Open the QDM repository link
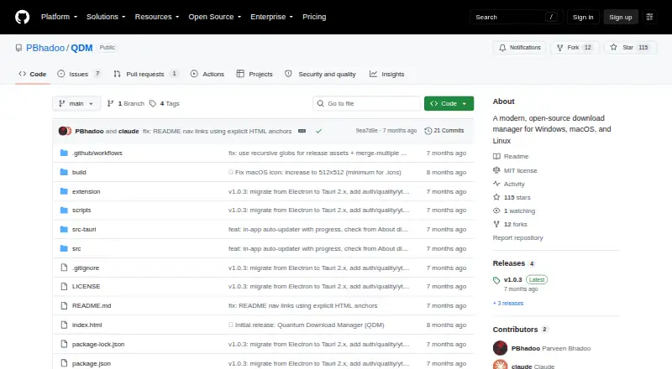 (x=81, y=48)
